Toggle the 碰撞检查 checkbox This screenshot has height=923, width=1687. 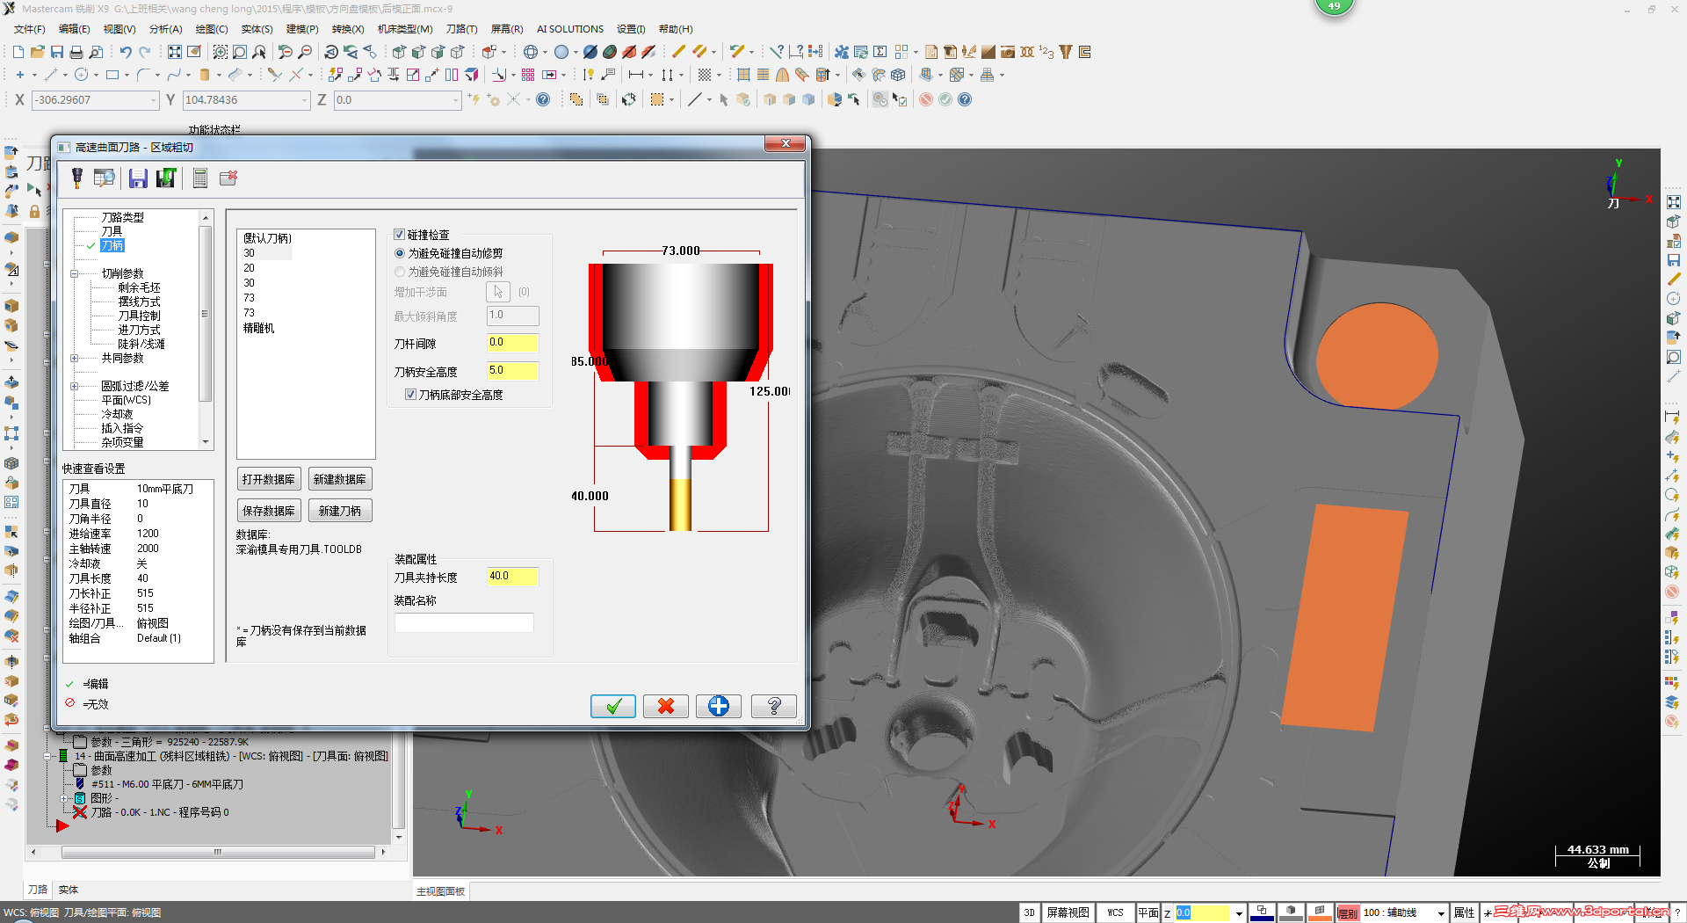coord(400,235)
